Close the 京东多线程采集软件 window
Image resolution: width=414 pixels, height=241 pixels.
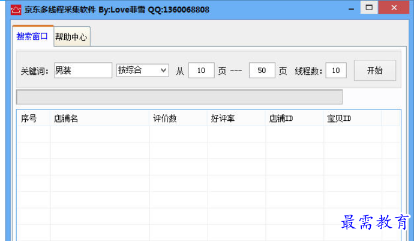tap(394, 7)
